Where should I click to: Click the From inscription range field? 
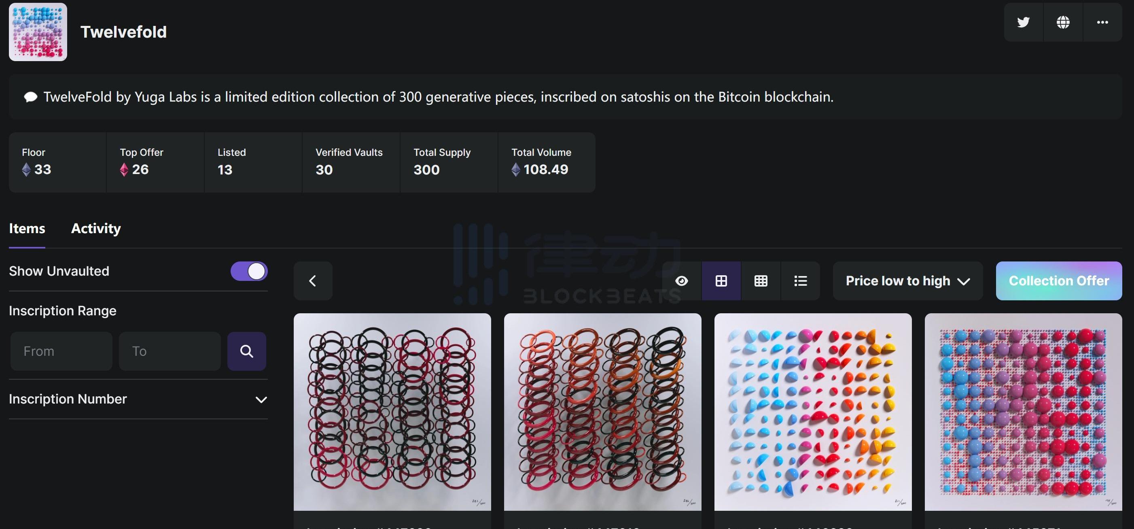(61, 351)
